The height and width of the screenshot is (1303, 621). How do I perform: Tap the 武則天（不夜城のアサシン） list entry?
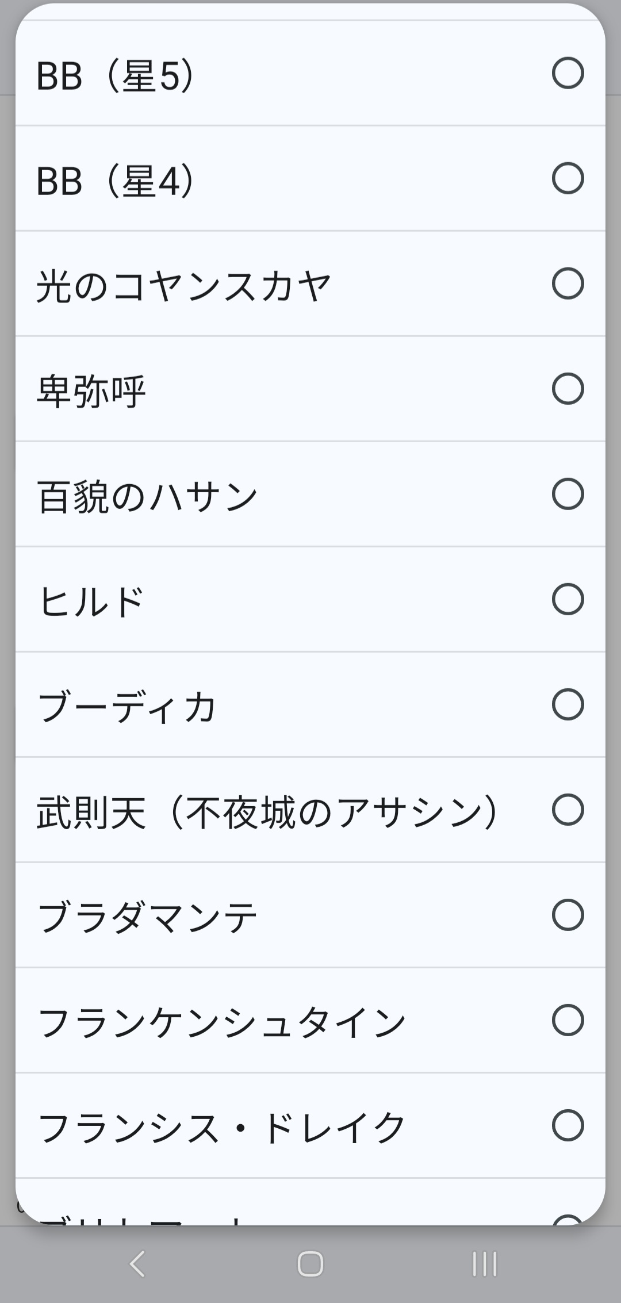click(267, 811)
